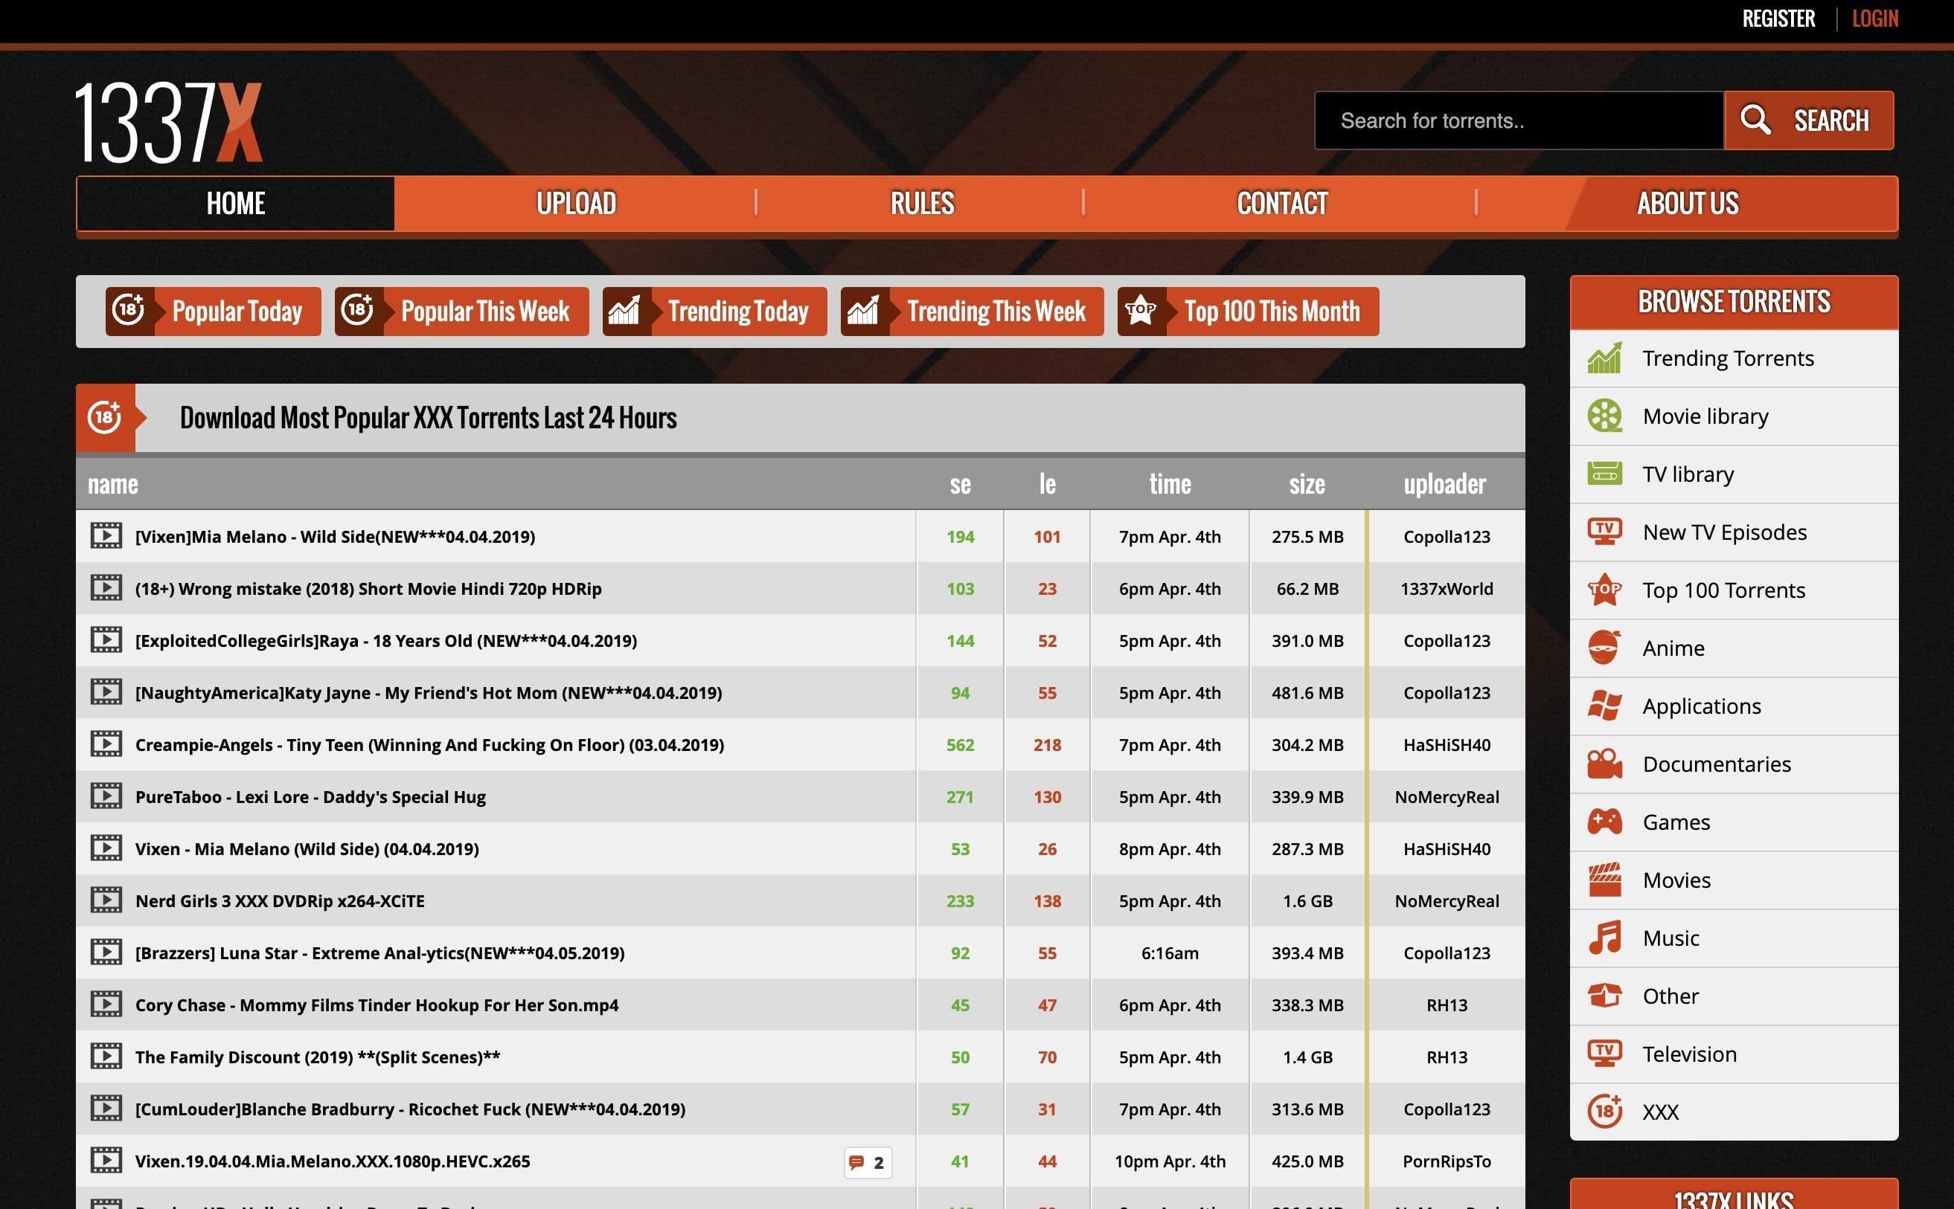This screenshot has width=1954, height=1209.
Task: Click the Games controller icon
Action: pyautogui.click(x=1604, y=822)
